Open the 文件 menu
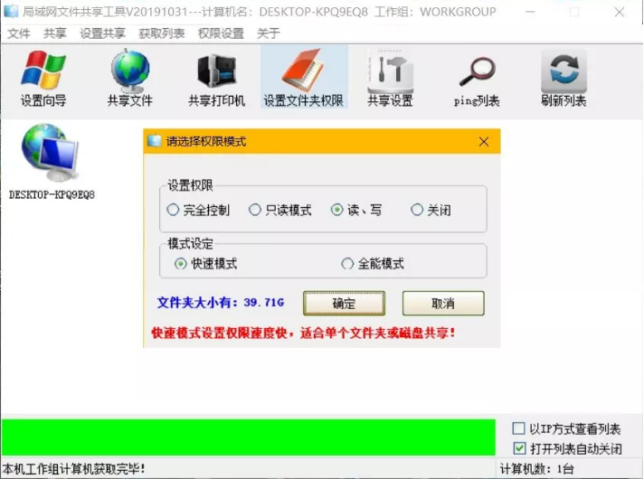 [18, 33]
